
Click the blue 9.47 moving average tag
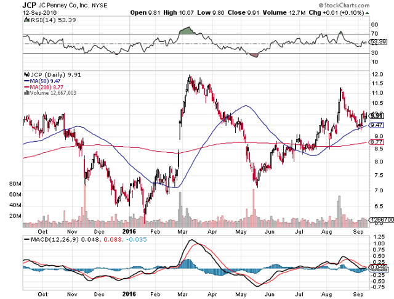click(x=376, y=125)
